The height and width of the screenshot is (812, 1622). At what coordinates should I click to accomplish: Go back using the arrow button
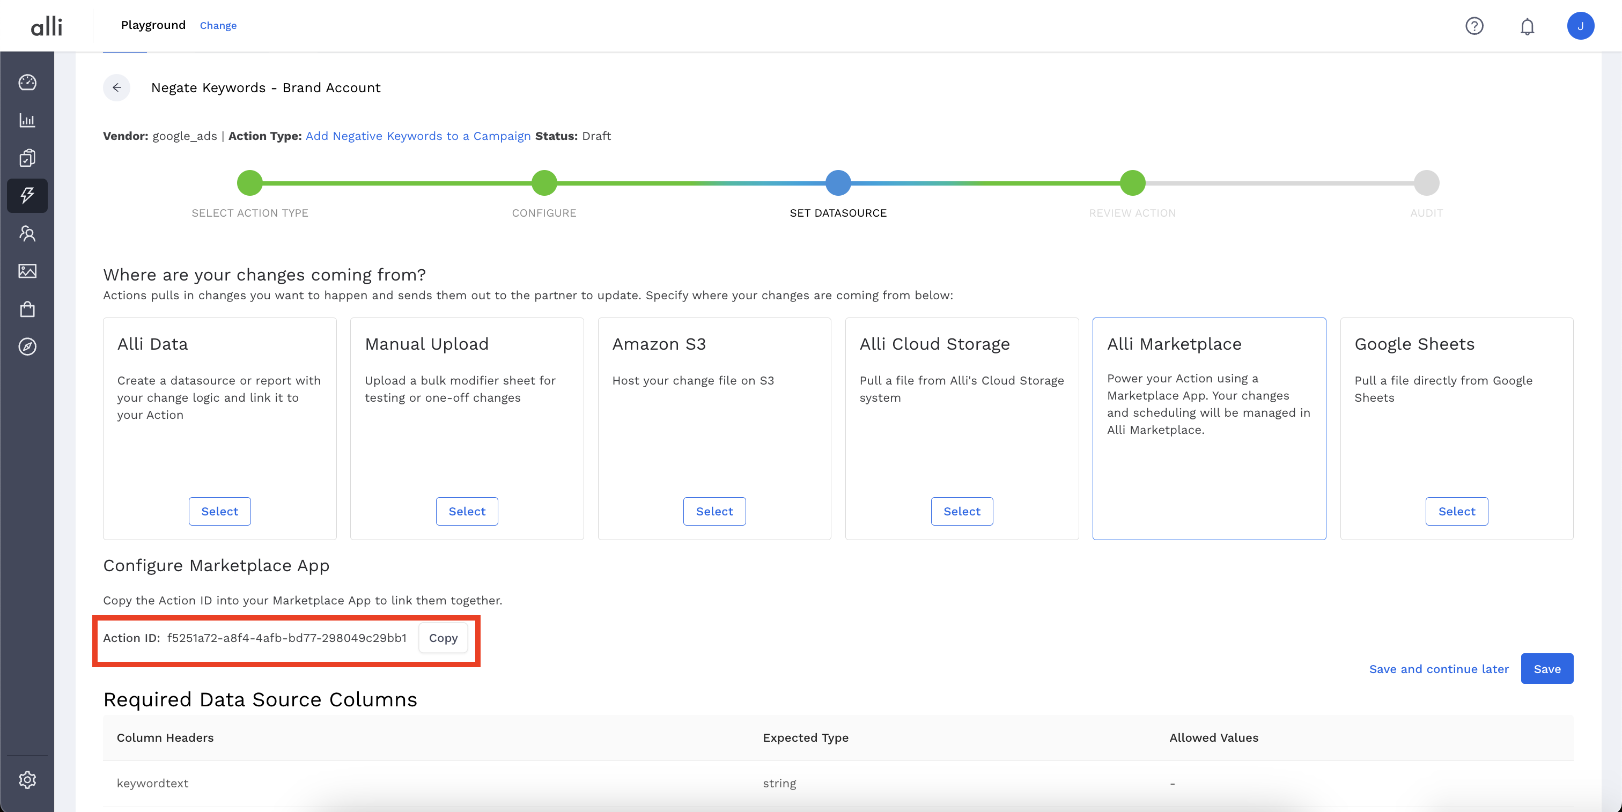(x=116, y=87)
